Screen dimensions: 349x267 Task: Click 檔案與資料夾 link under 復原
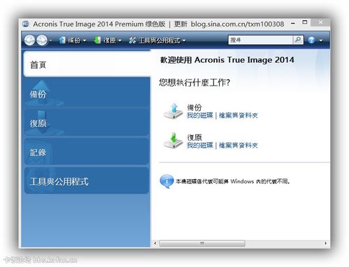tap(238, 145)
